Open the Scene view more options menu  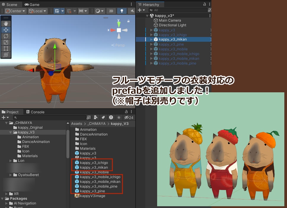(131, 4)
